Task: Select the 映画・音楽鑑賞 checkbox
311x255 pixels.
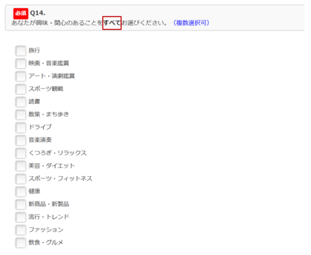Action: 20,63
